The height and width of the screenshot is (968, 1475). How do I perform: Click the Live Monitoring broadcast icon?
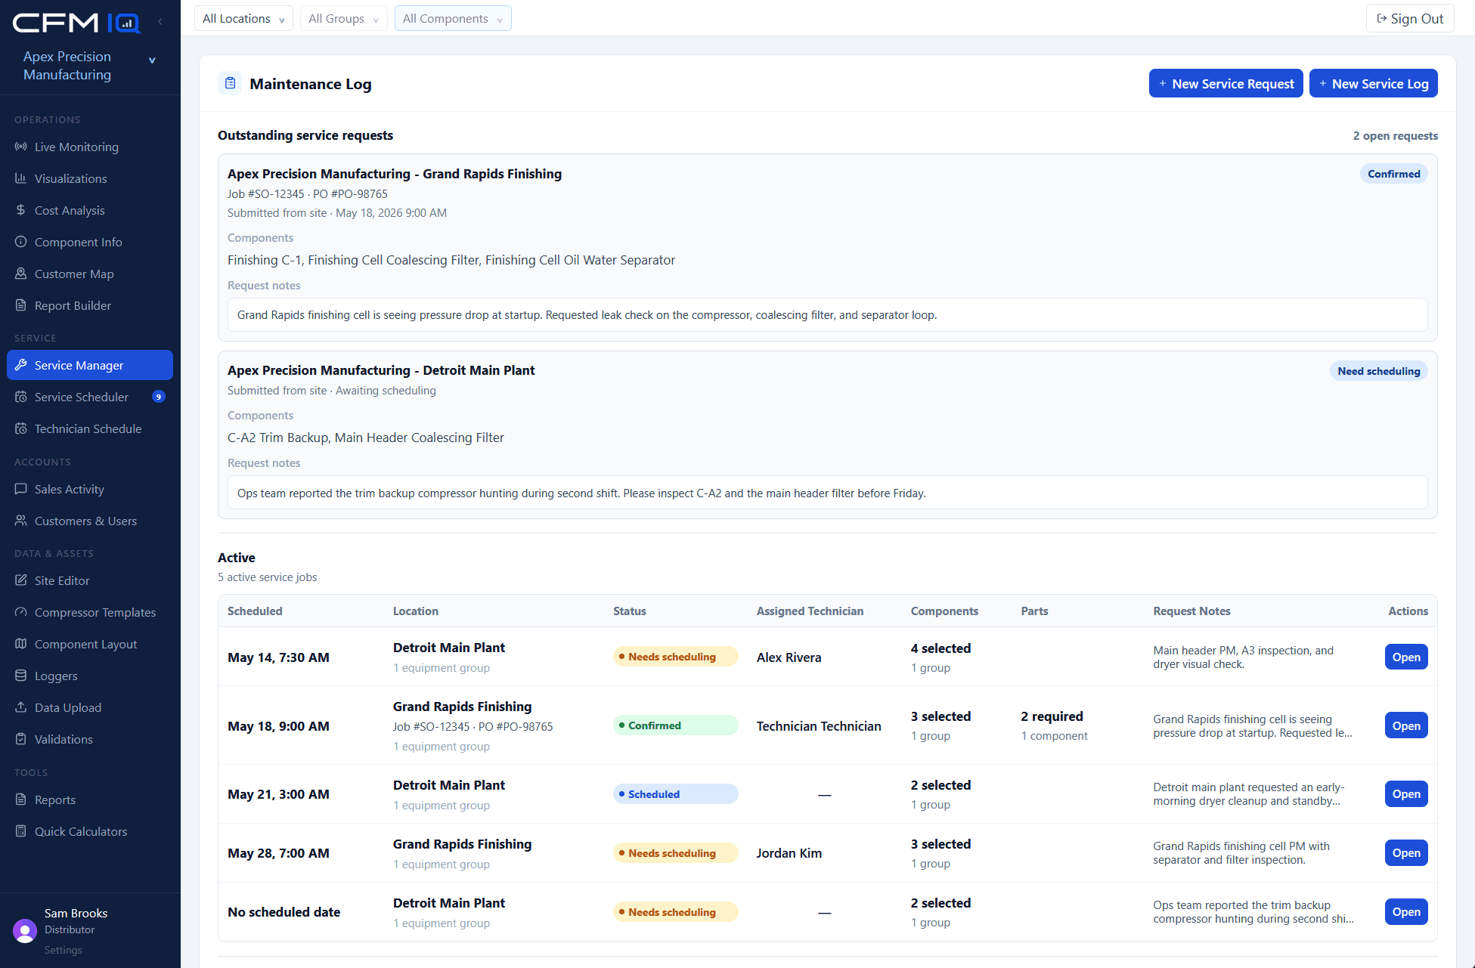click(21, 147)
